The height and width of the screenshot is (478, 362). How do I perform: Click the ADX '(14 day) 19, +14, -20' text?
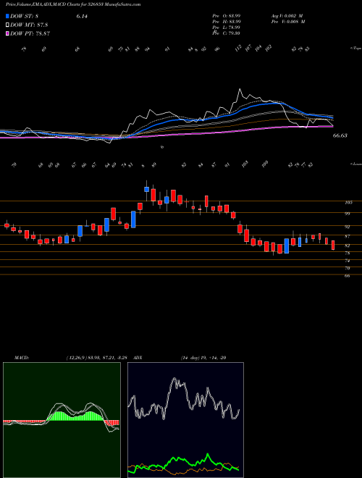(203, 358)
